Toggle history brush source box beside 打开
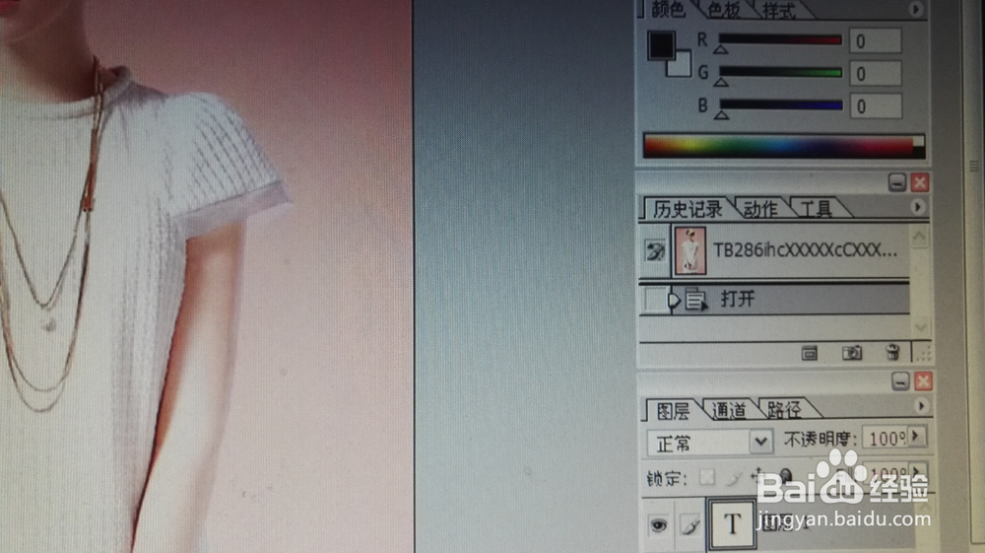The width and height of the screenshot is (985, 553). (655, 300)
